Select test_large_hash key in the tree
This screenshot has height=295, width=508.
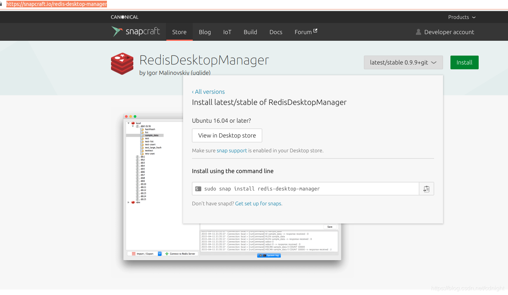click(153, 147)
